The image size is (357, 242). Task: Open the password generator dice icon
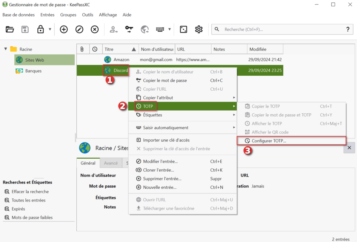pyautogui.click(x=183, y=30)
